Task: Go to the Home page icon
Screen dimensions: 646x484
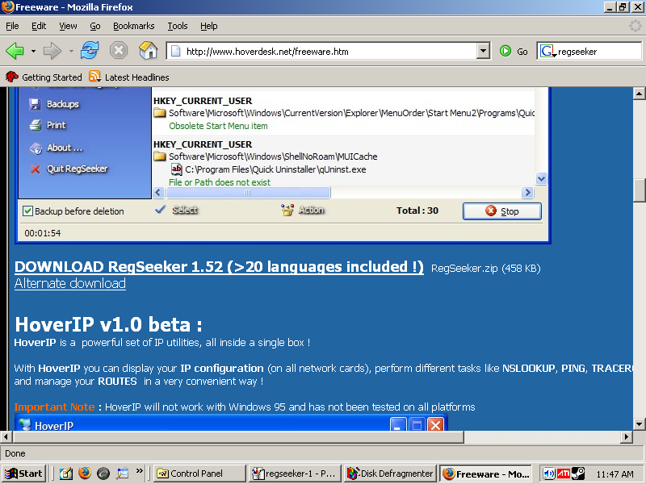Action: (x=148, y=51)
